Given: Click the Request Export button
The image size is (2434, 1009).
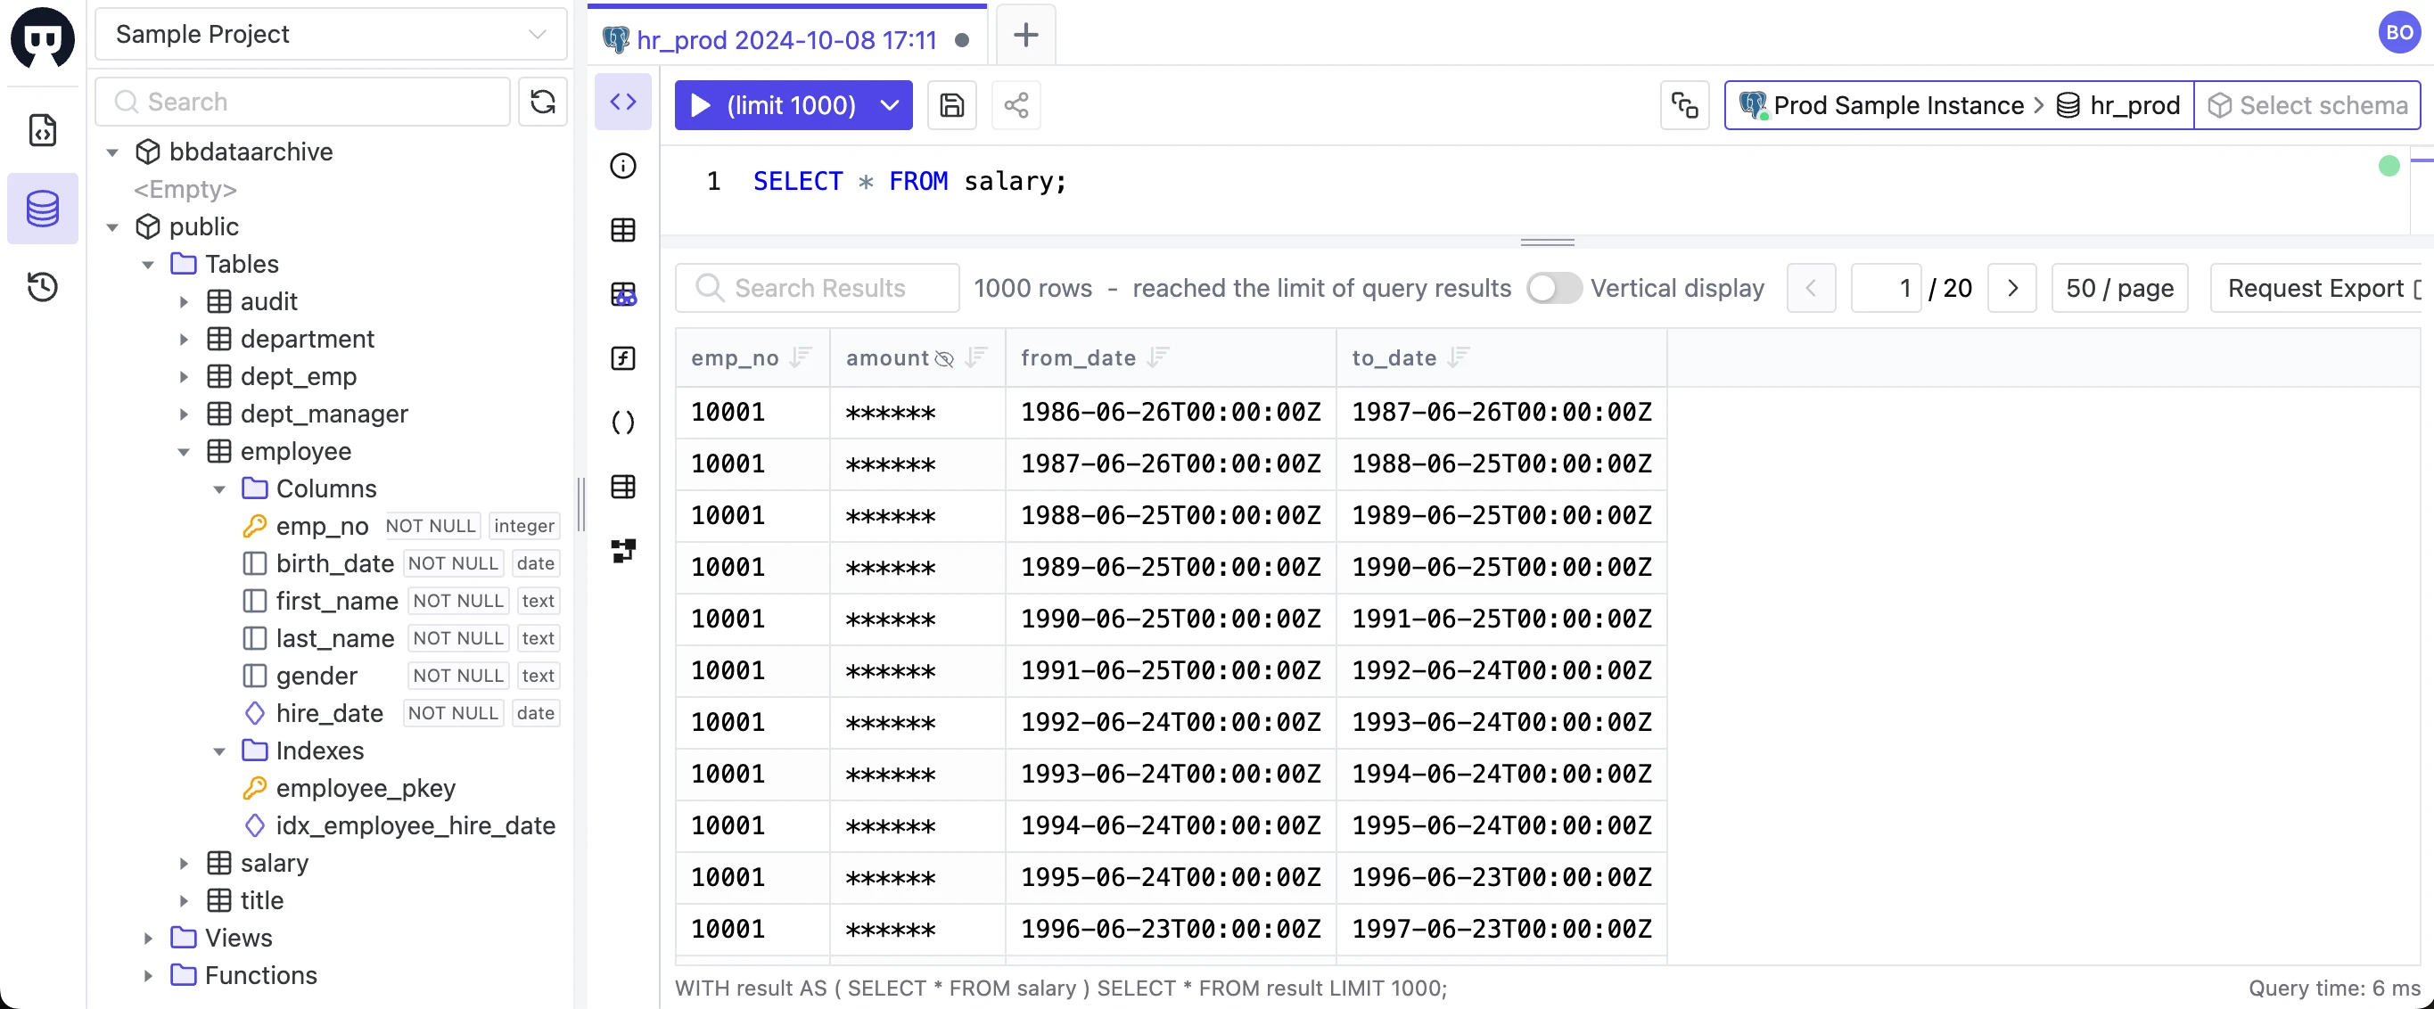Looking at the screenshot, I should coord(2315,289).
